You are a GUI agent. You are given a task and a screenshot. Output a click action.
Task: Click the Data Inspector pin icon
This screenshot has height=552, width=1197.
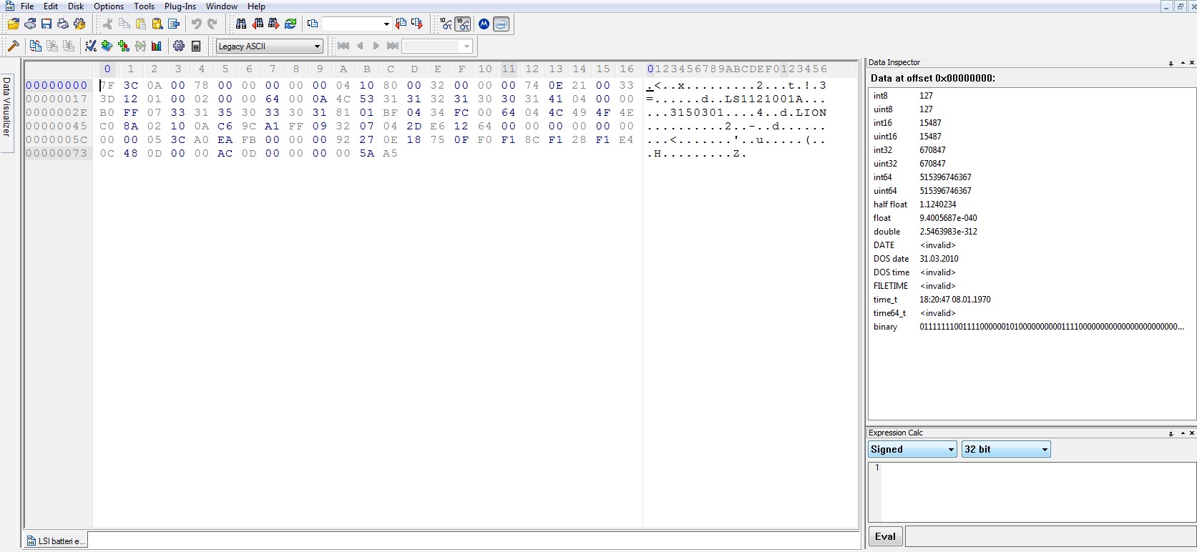coord(1171,63)
